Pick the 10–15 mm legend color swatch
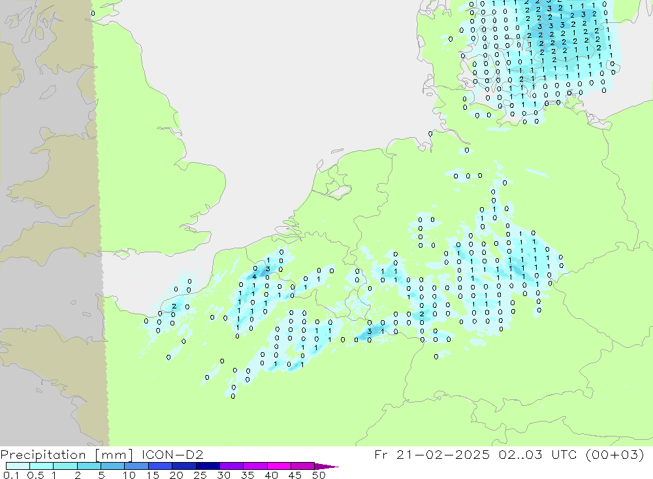The height and width of the screenshot is (479, 653). pyautogui.click(x=136, y=466)
